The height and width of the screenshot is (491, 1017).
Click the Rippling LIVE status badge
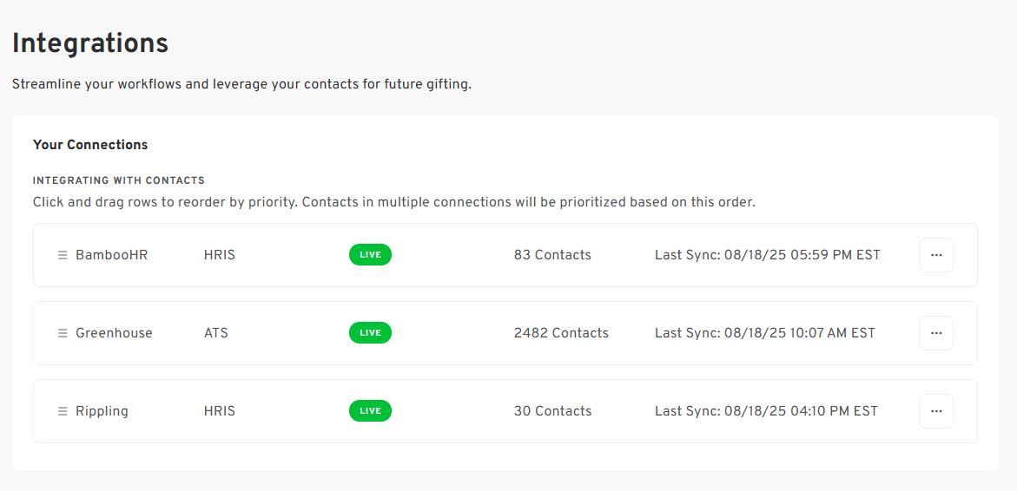pos(370,411)
